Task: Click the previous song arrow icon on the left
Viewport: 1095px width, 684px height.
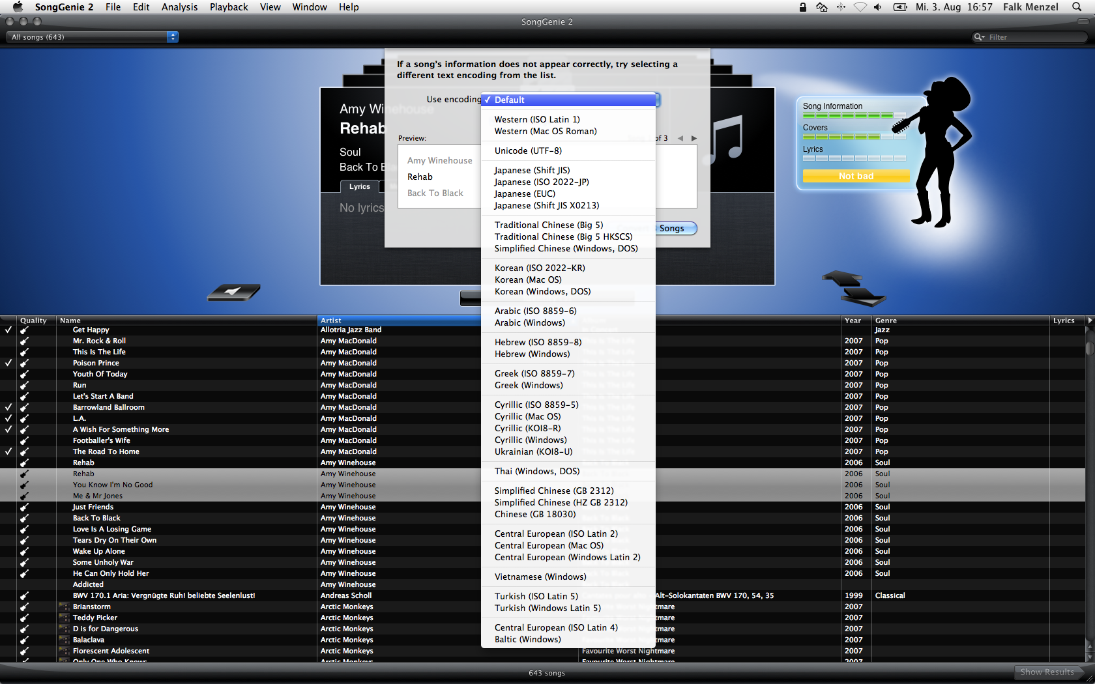Action: click(x=233, y=292)
